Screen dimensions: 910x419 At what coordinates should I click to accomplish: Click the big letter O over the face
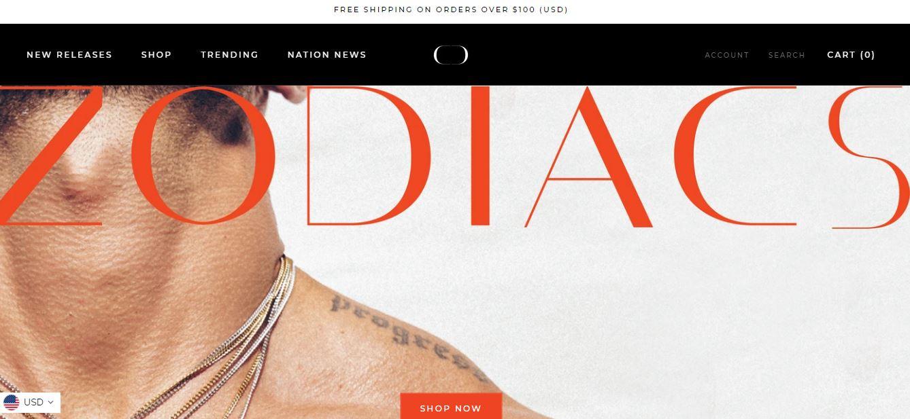pyautogui.click(x=203, y=156)
